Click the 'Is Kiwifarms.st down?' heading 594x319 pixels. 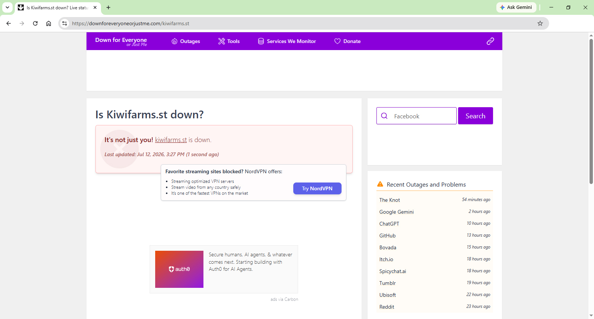150,115
